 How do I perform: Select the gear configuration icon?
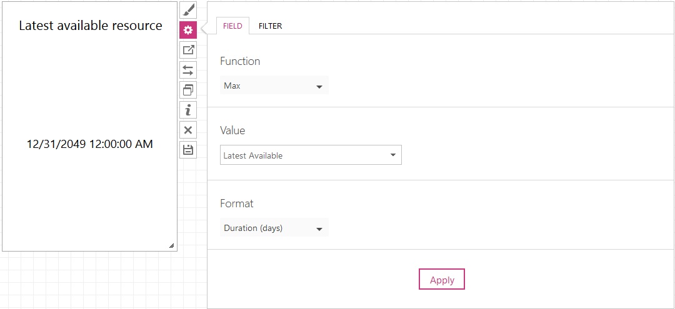tap(188, 30)
